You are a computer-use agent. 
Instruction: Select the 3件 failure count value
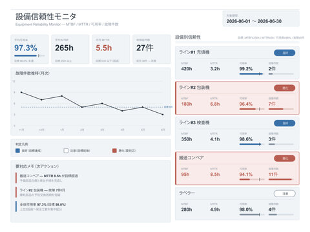pyautogui.click(x=272, y=139)
